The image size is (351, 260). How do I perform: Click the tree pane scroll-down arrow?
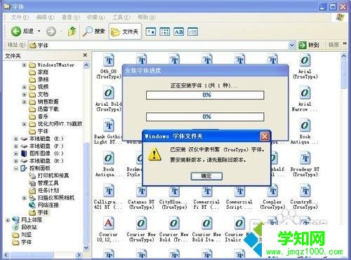coord(86,248)
